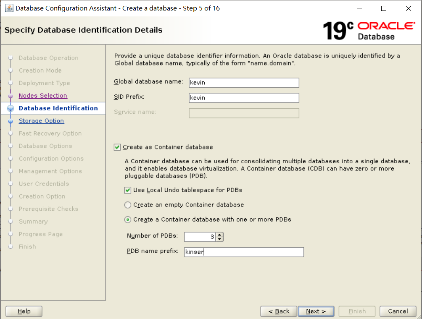Click the Progress Page step
Viewport: 422px width, 319px height.
[41, 234]
